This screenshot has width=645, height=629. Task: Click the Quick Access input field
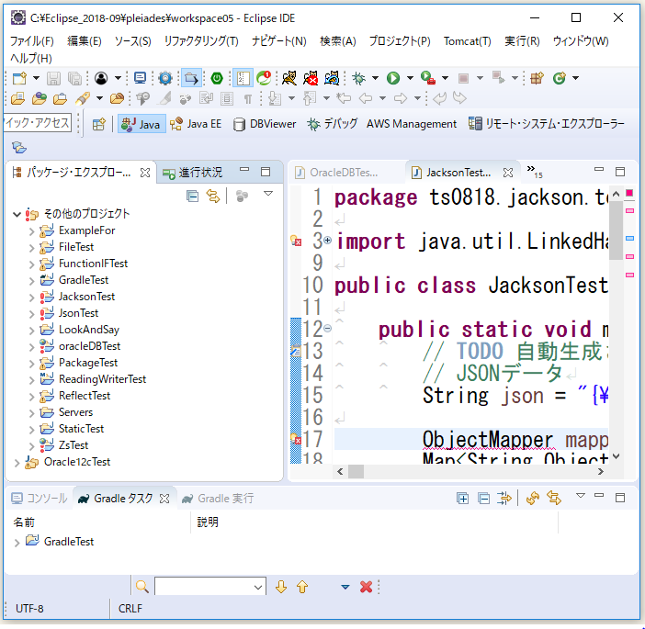pos(37,122)
